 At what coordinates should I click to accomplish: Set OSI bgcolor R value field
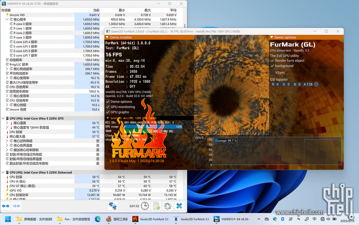275,84
